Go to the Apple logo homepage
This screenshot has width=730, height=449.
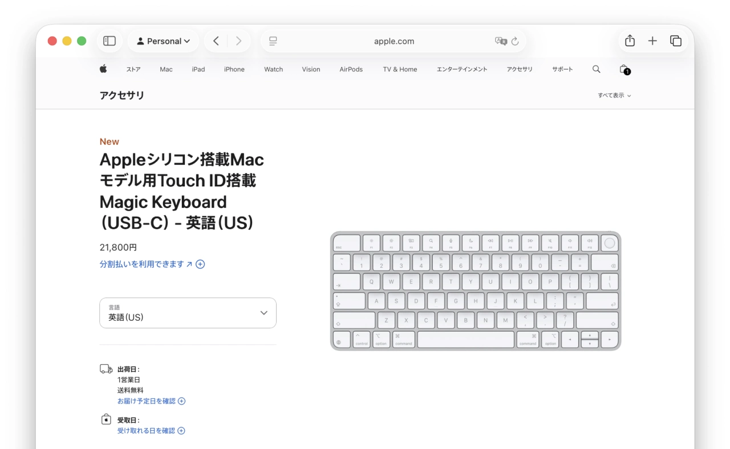pyautogui.click(x=103, y=69)
